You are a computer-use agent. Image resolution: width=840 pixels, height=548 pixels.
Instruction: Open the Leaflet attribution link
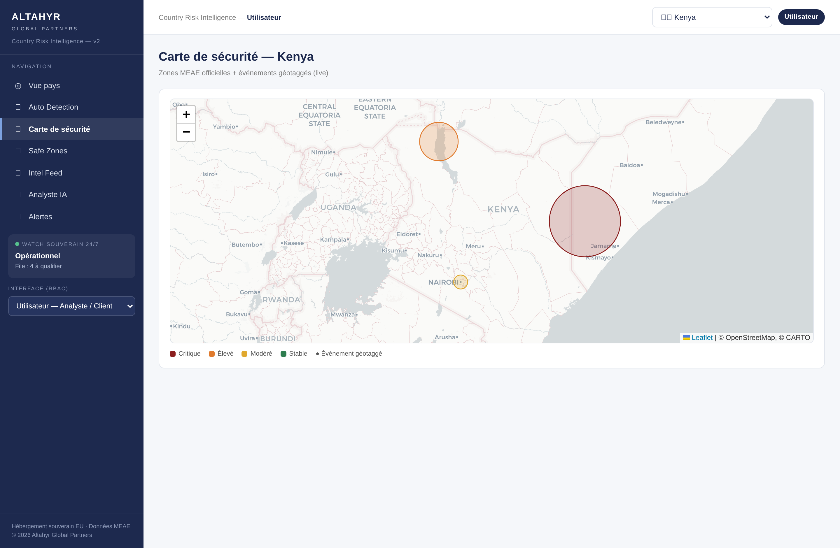pos(702,338)
